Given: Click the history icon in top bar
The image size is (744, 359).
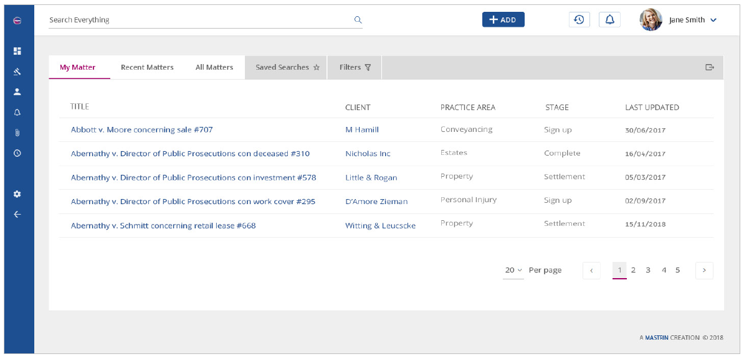Looking at the screenshot, I should click(x=579, y=20).
